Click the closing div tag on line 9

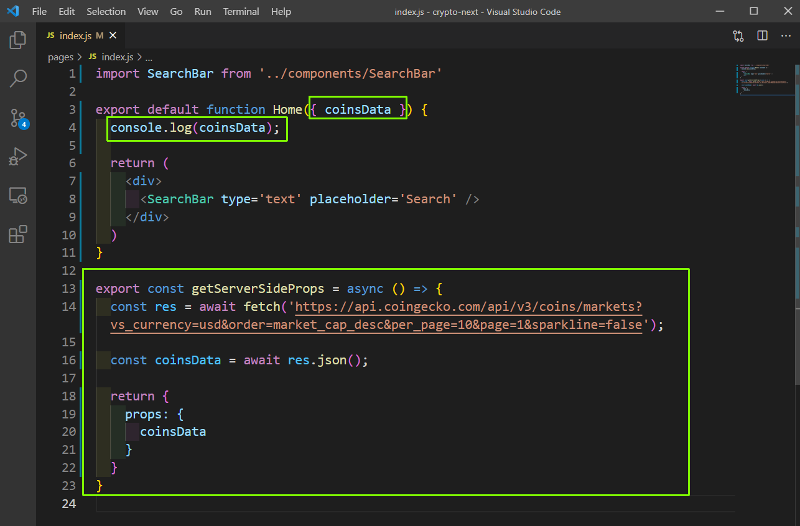point(147,217)
